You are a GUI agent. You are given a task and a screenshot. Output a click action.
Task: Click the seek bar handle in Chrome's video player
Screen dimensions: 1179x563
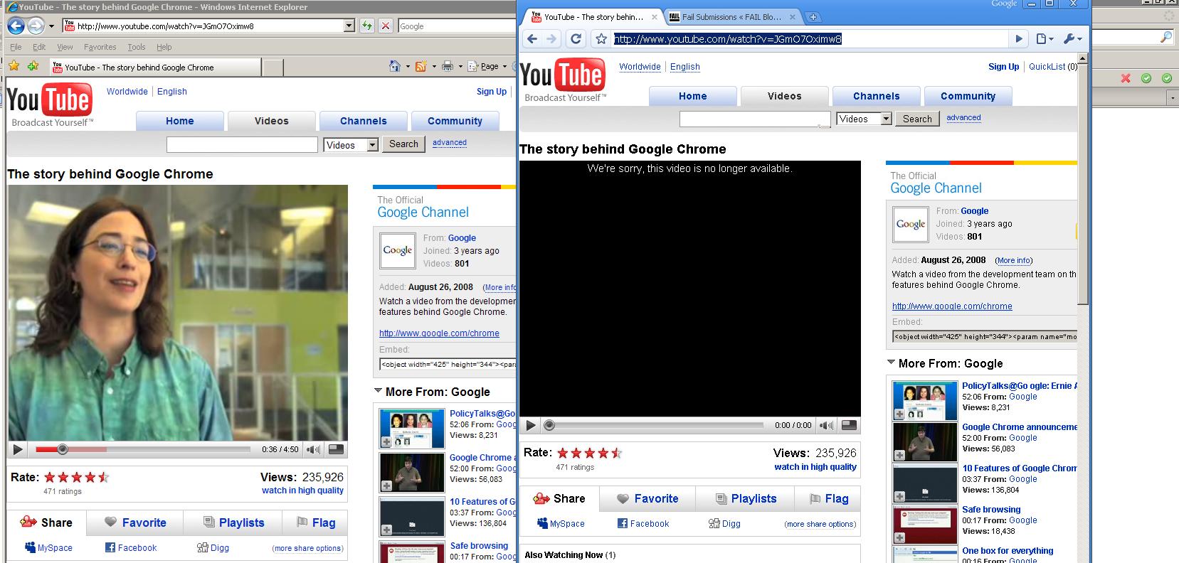pyautogui.click(x=549, y=425)
